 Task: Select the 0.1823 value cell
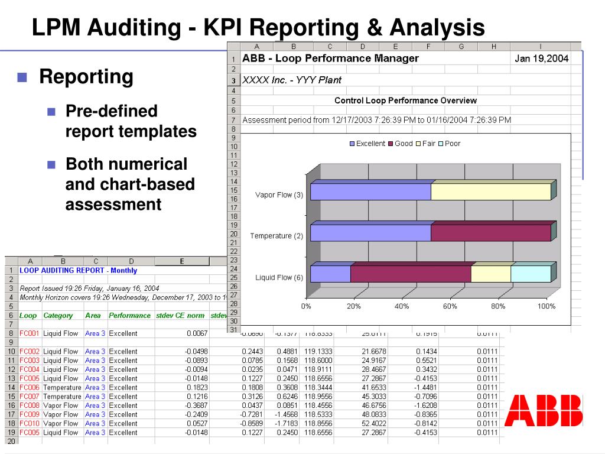tap(197, 387)
